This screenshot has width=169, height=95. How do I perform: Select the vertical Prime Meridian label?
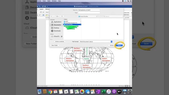tap(87, 51)
